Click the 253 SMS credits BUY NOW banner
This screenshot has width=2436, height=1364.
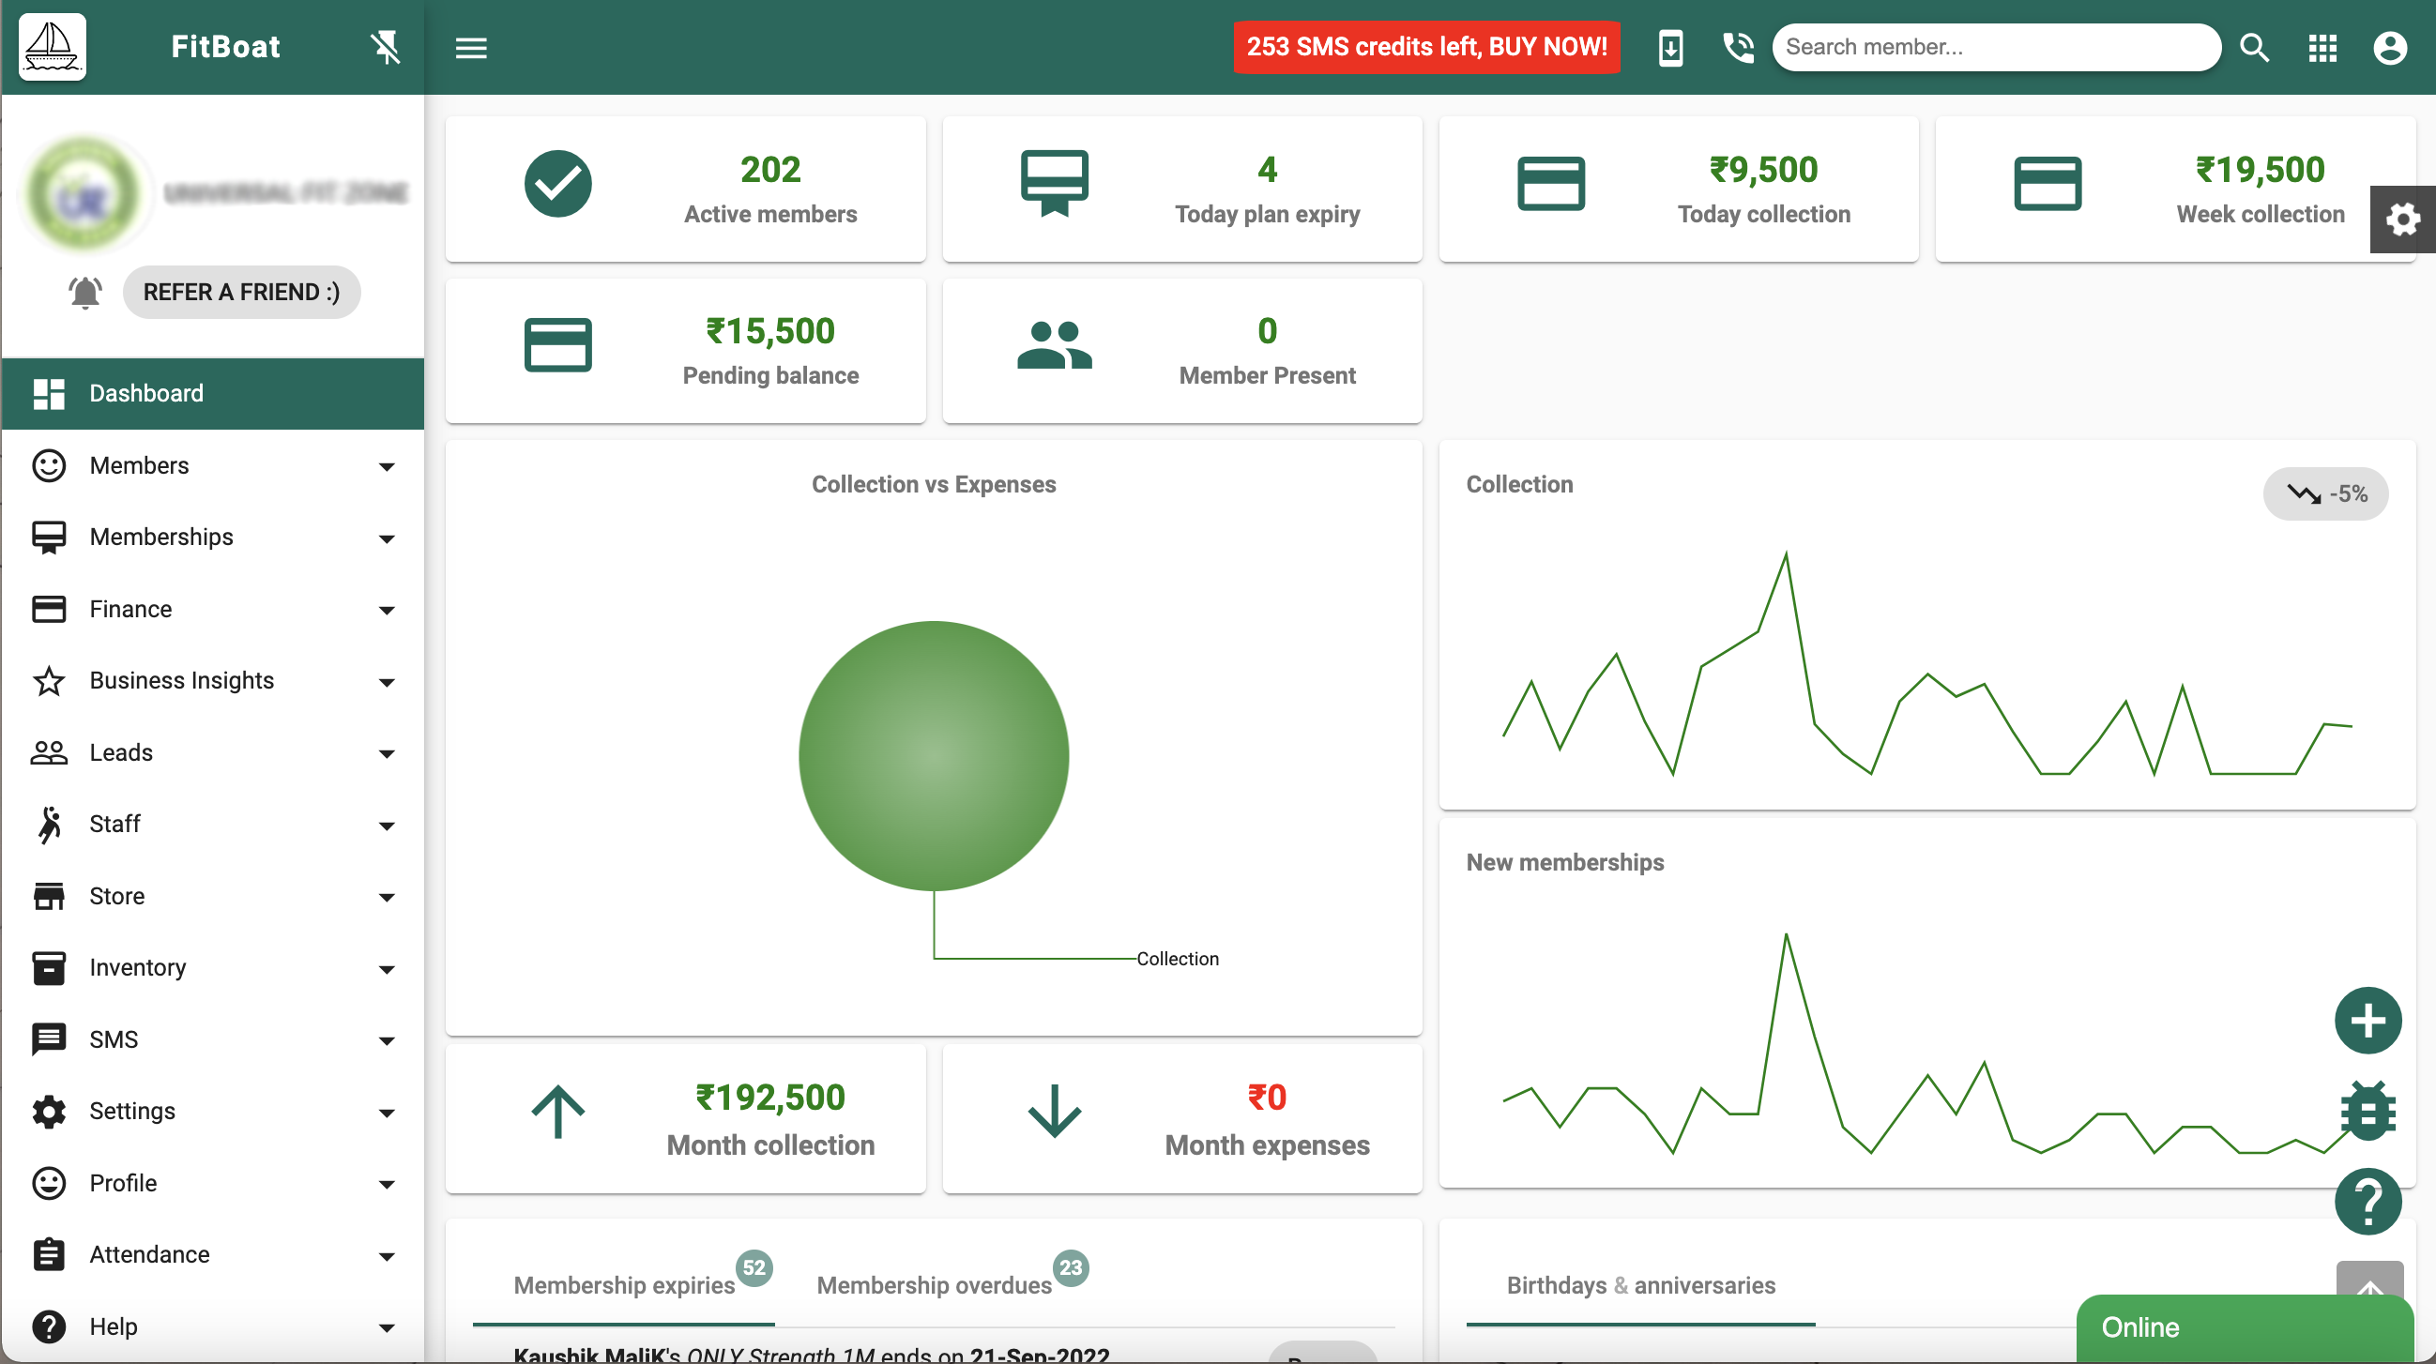click(x=1426, y=47)
